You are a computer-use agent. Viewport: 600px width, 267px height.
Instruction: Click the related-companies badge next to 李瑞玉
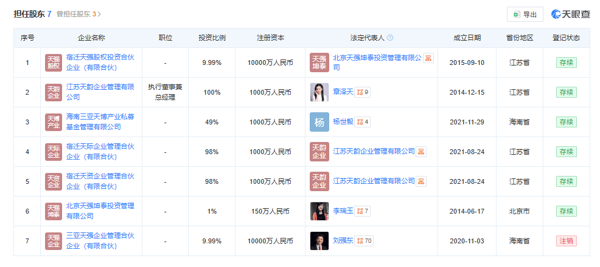[x=363, y=211]
